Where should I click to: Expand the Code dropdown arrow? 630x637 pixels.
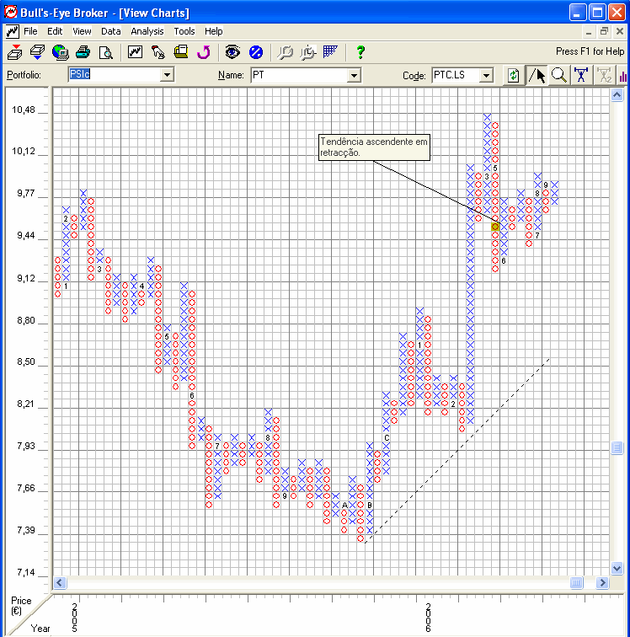click(486, 75)
